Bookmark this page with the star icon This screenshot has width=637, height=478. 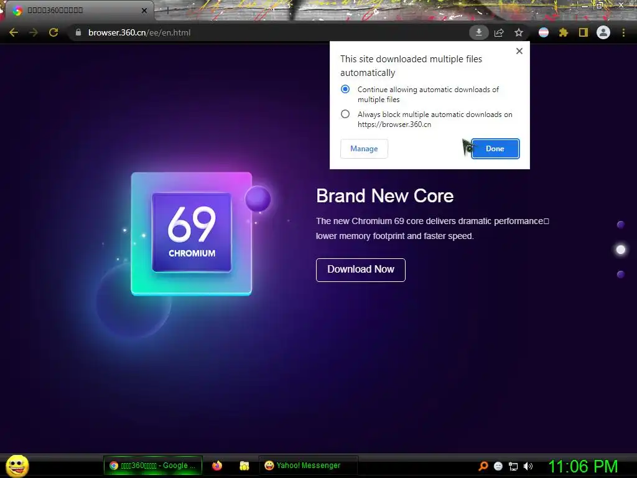tap(519, 32)
